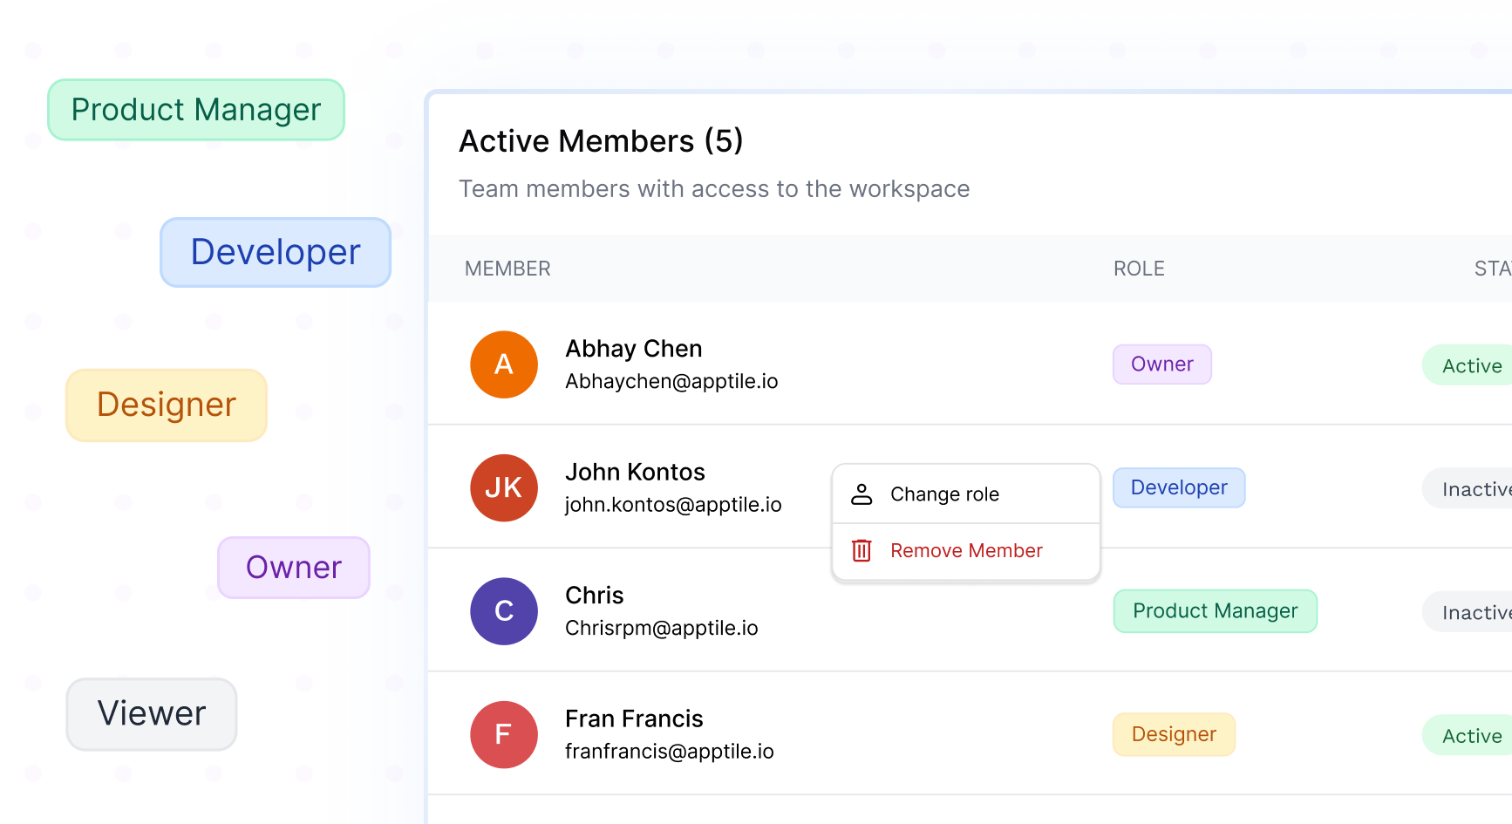Click Fran Francis's Designer role badge
1512x824 pixels.
[x=1174, y=734]
